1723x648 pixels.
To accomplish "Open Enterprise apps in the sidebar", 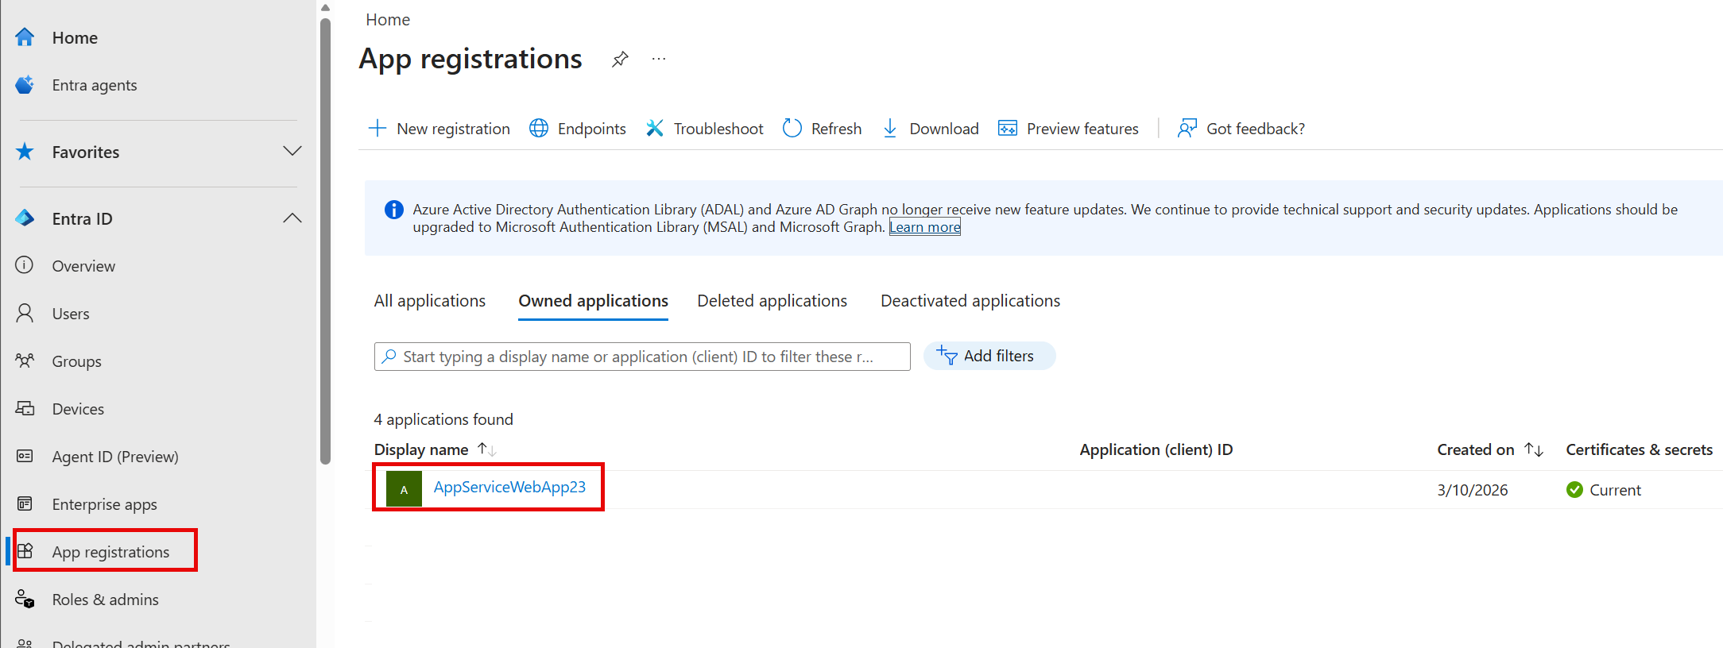I will [x=104, y=504].
